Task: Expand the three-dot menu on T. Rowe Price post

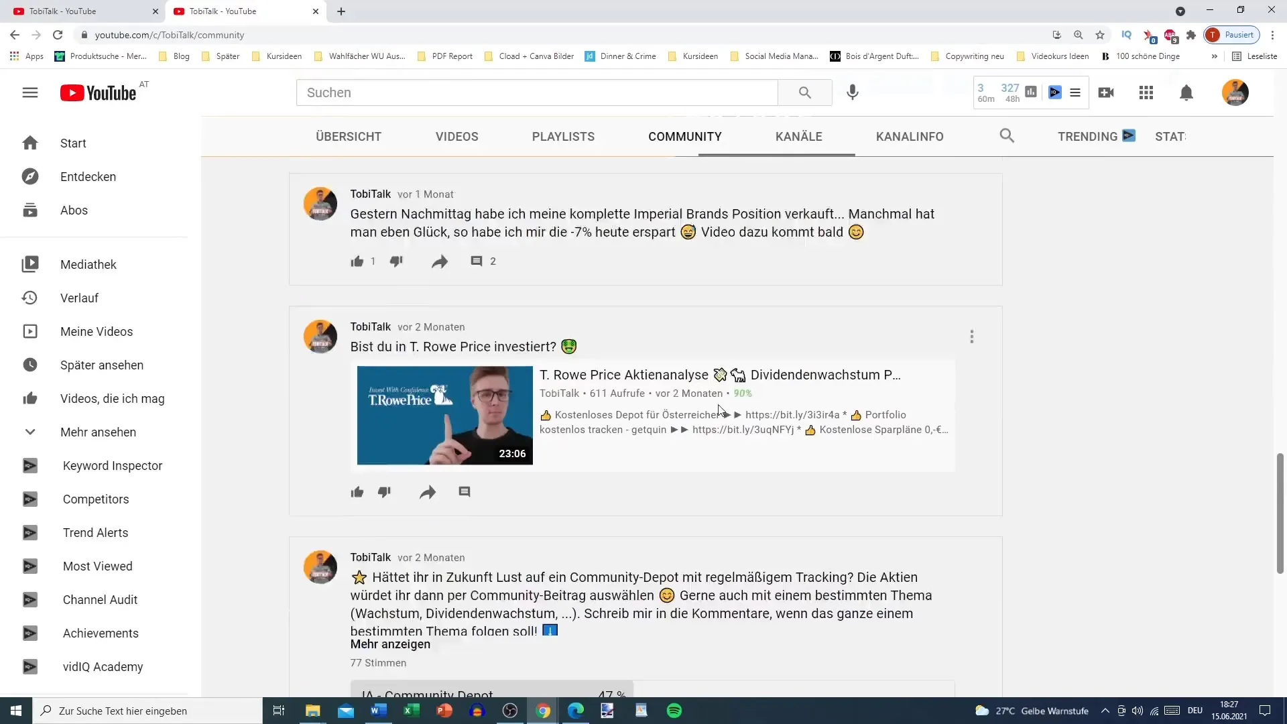Action: [971, 336]
